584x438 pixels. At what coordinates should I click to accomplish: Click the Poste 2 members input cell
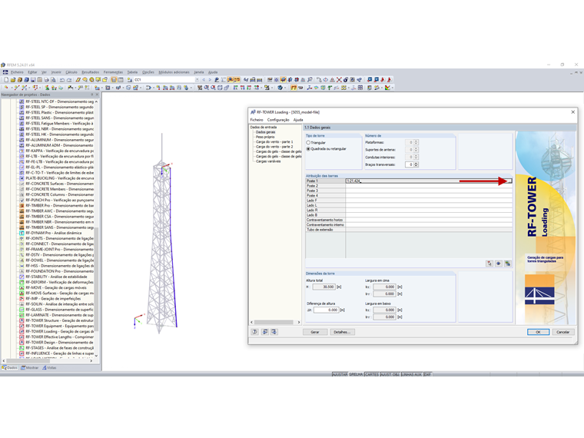point(429,186)
